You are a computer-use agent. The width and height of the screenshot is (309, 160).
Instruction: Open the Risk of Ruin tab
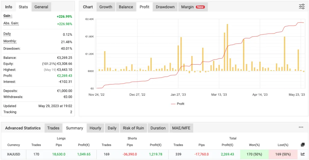tap(133, 128)
